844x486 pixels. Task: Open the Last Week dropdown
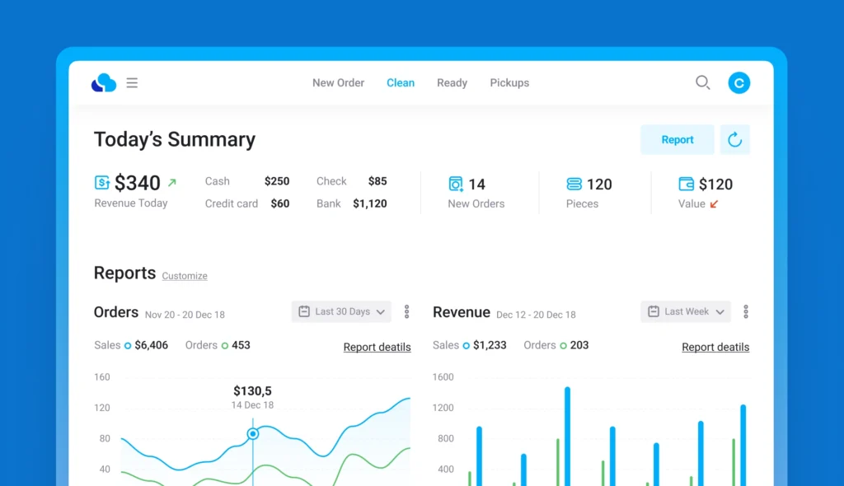685,311
